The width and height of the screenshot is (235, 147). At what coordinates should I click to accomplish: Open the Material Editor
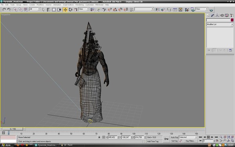coord(186,9)
